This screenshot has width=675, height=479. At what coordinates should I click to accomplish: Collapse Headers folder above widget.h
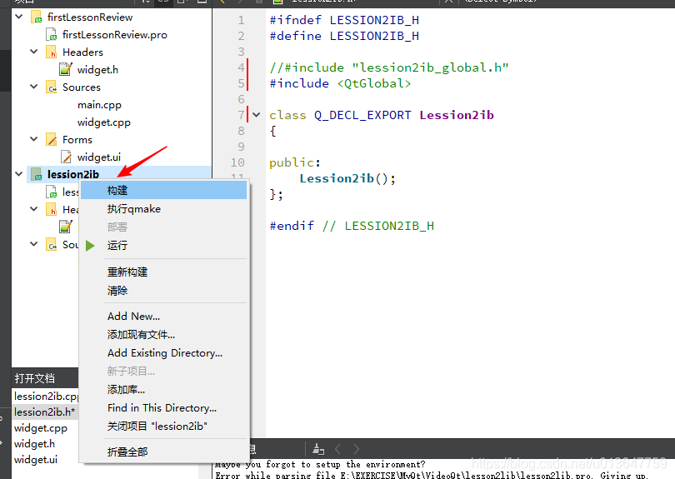34,52
